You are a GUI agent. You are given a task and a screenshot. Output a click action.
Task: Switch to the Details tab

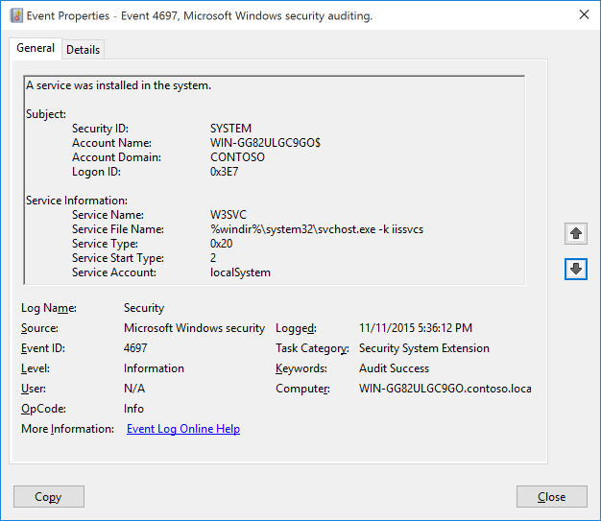click(83, 50)
